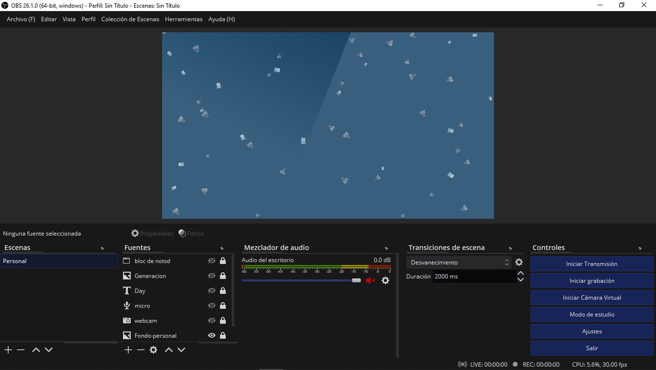Show the micro audio source
This screenshot has height=370, width=656.
(x=211, y=305)
